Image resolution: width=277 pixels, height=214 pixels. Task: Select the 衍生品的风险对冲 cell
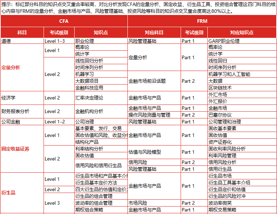242,196
